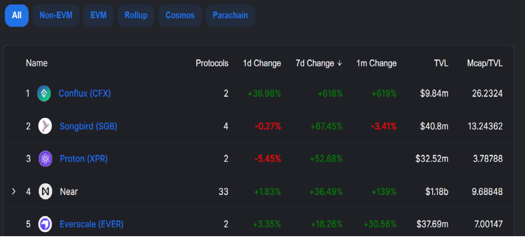Click the 1d Change column header

(262, 64)
